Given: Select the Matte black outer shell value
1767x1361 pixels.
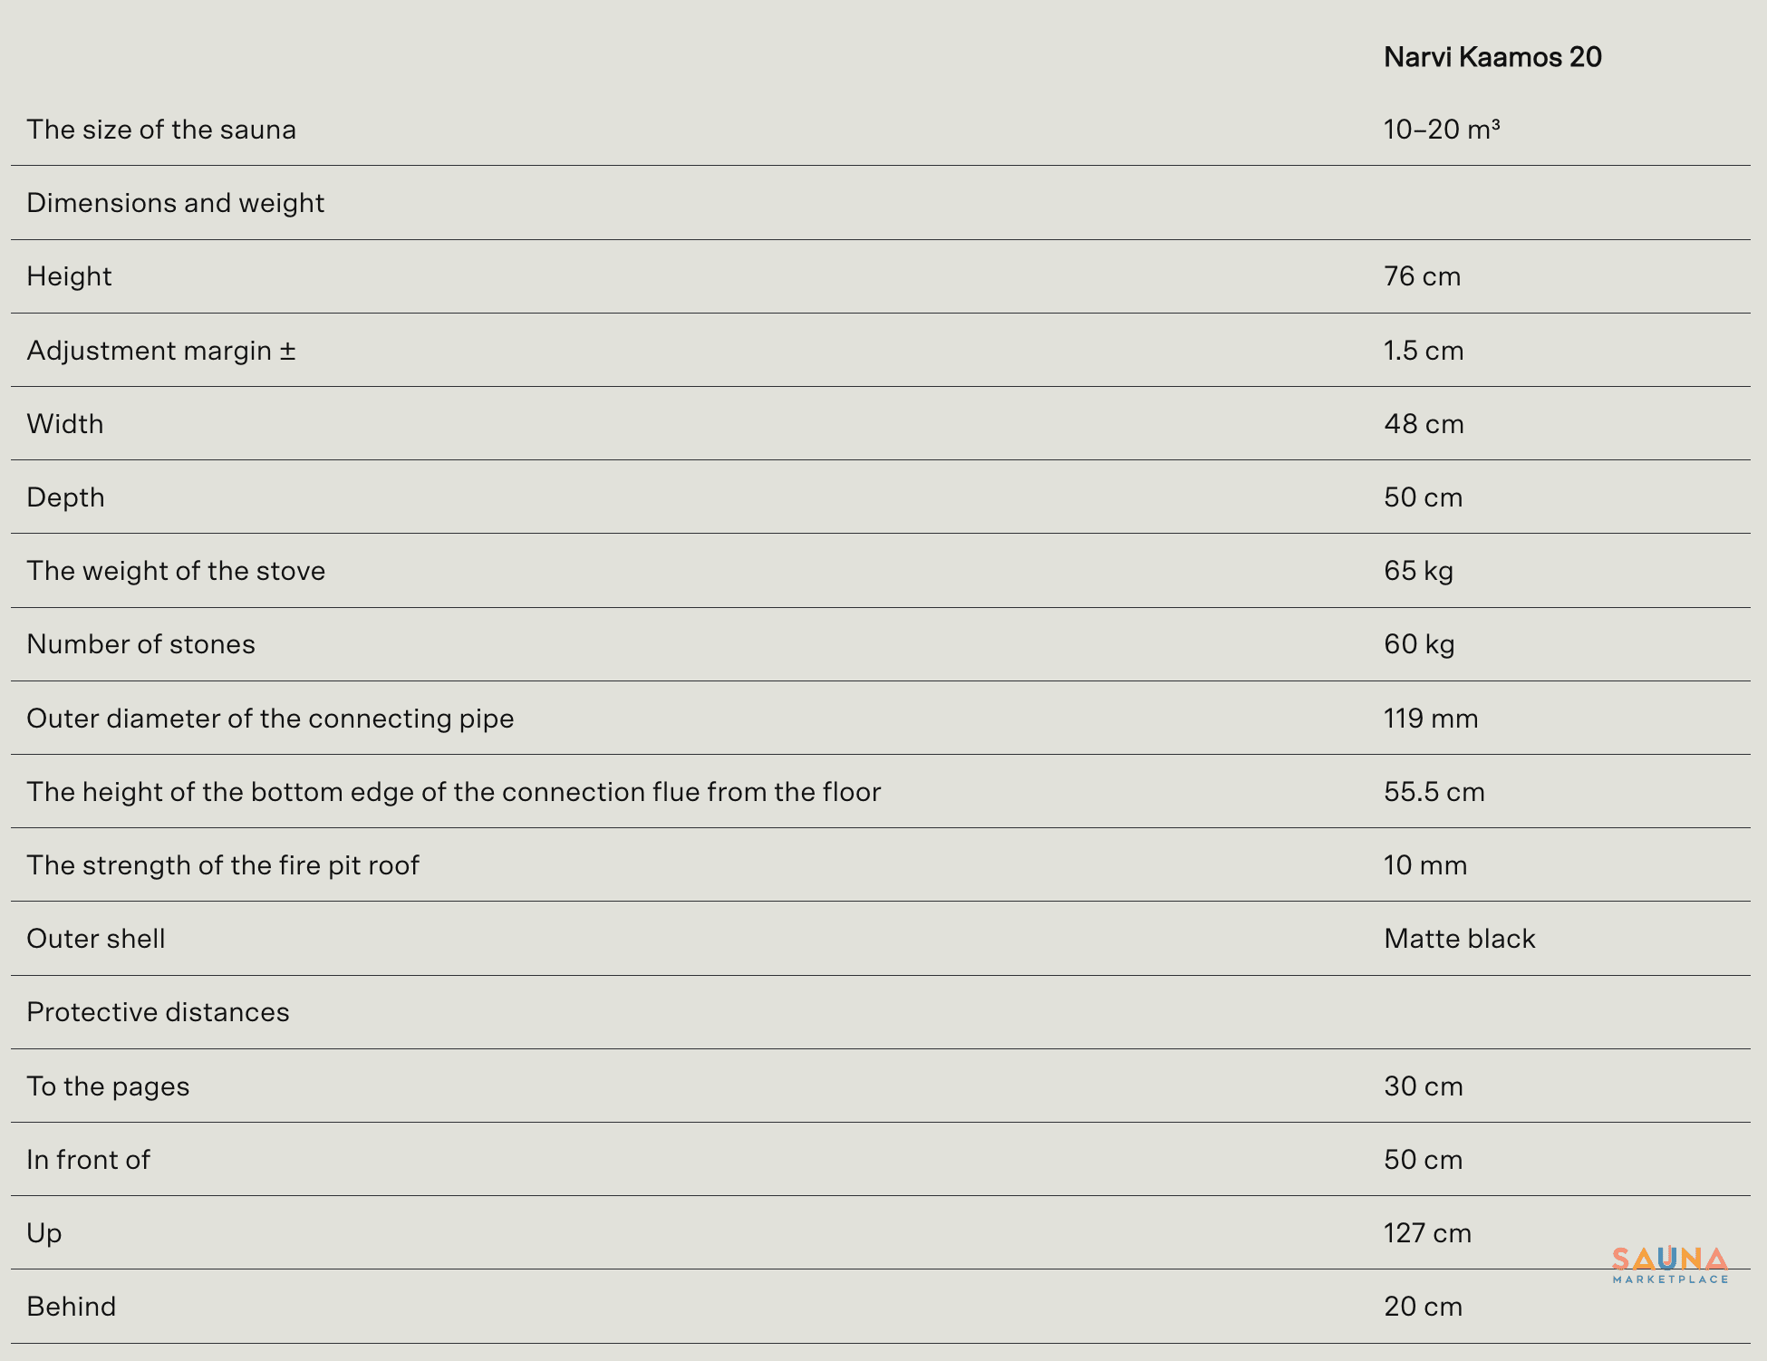Looking at the screenshot, I should click(x=1460, y=939).
